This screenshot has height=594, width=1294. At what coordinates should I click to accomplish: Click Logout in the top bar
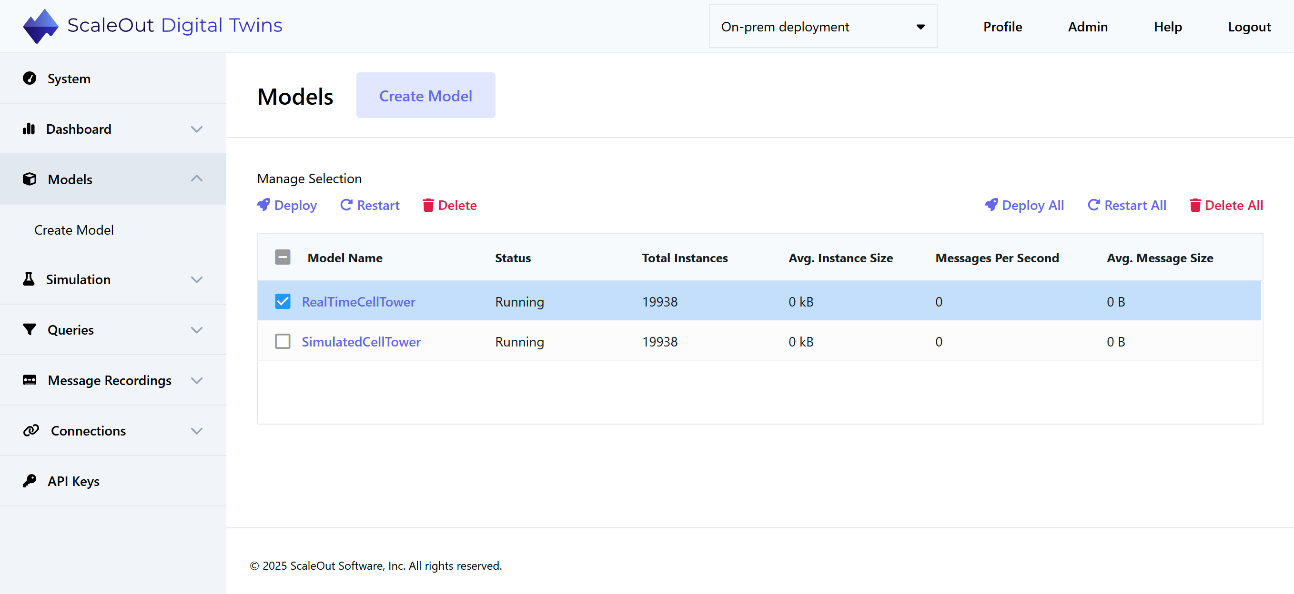point(1249,27)
